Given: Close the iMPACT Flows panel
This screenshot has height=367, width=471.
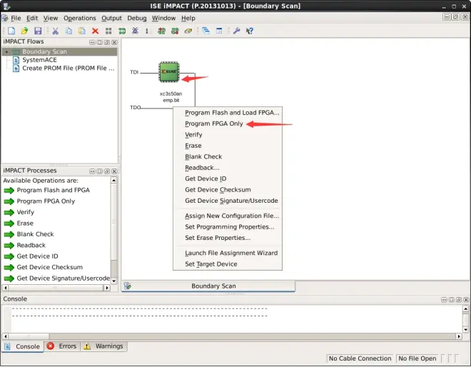Looking at the screenshot, I should (114, 42).
